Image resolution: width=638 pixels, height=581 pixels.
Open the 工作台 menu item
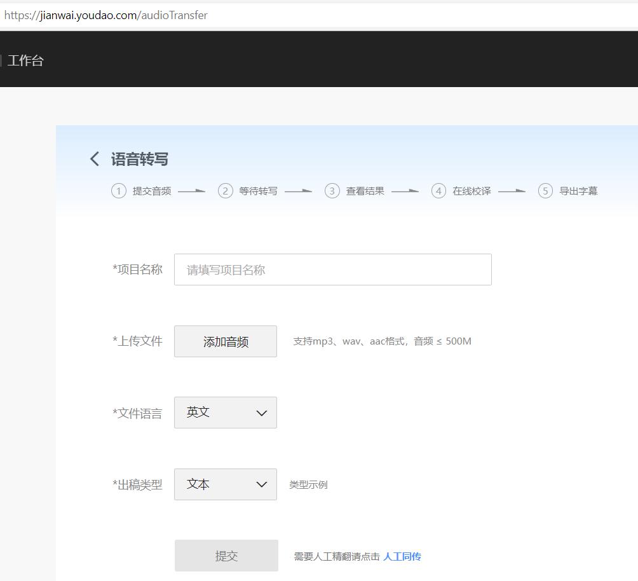25,60
